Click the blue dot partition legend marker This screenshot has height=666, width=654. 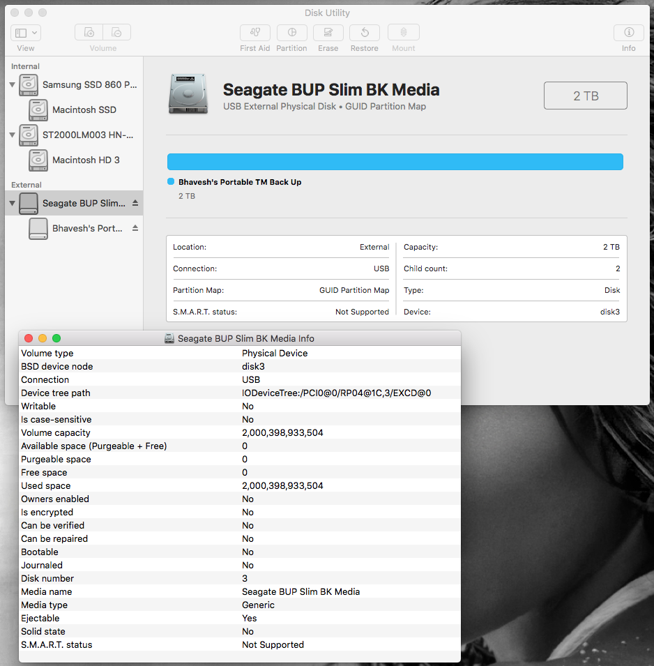click(171, 181)
